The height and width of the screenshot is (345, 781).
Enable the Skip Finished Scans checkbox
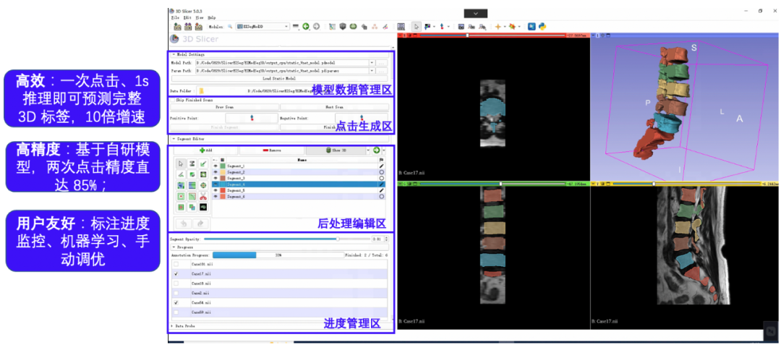(x=173, y=100)
